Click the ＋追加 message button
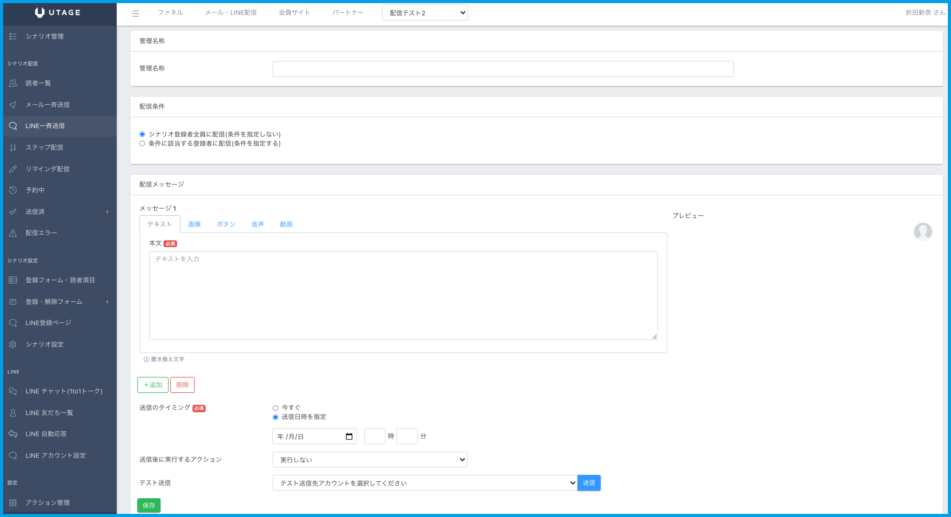Viewport: 951px width, 517px height. 153,385
